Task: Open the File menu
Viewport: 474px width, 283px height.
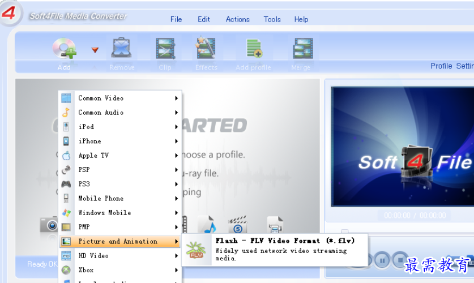Action: [x=176, y=19]
